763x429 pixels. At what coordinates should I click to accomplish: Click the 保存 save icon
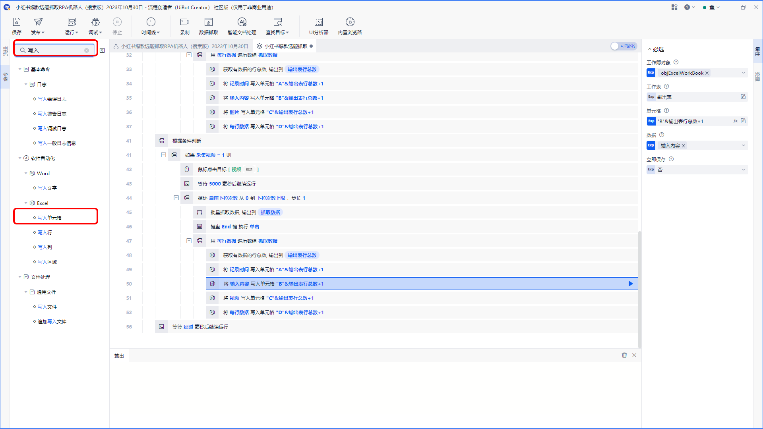pos(17,22)
